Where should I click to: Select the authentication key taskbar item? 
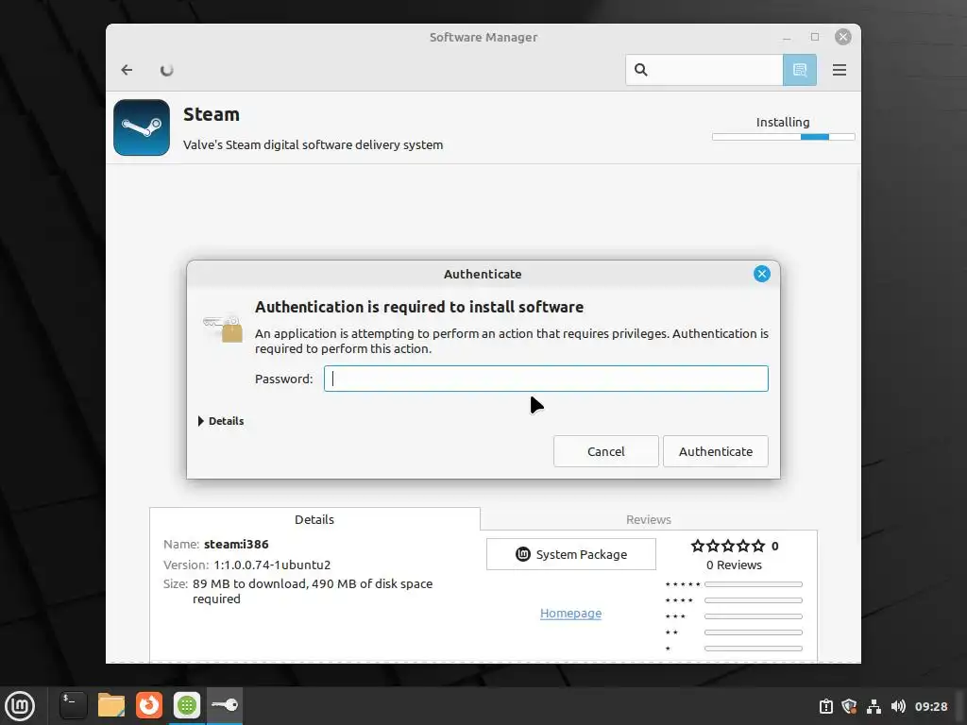pos(225,705)
